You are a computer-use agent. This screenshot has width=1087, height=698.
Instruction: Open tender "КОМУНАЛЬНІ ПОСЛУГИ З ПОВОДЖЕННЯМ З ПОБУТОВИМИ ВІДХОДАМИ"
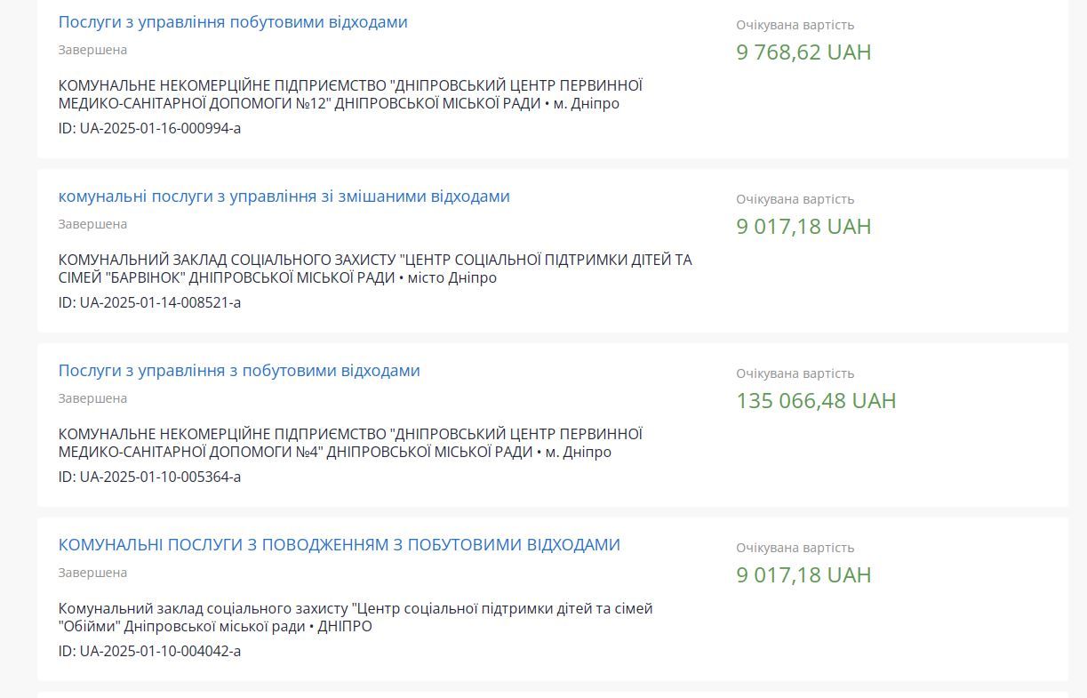click(x=339, y=544)
